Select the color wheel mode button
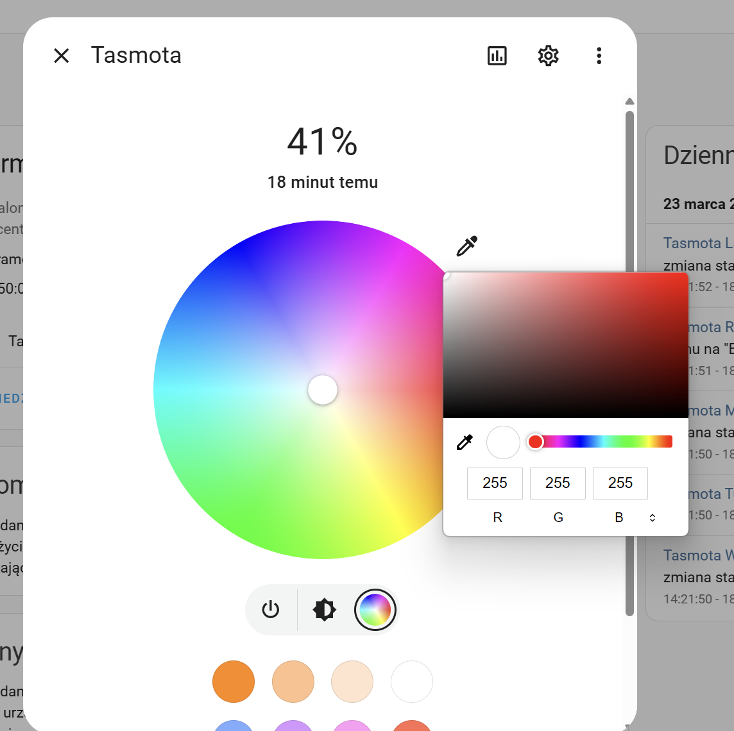This screenshot has width=734, height=731. click(x=375, y=609)
